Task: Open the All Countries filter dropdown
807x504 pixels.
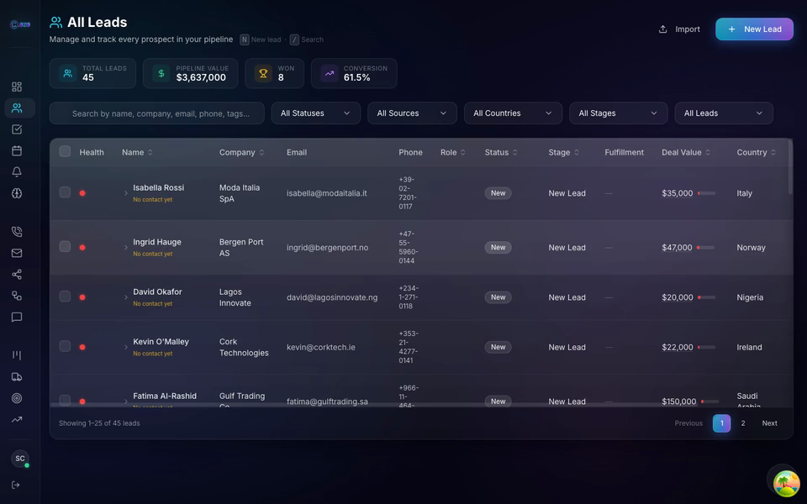Action: click(x=513, y=113)
